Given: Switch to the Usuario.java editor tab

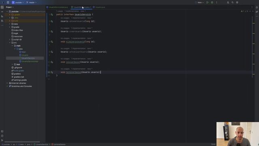Looking at the screenshot, I should pyautogui.click(x=99, y=7).
